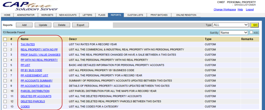Click 'LIST ALL PERSONAL PROPERTY BY BUSINESS CODE' description
This screenshot has height=110, width=265.
102,70
